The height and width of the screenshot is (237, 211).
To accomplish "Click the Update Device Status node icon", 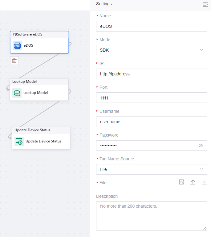I will click(19, 141).
